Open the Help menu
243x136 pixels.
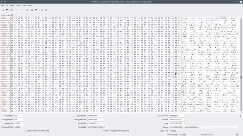coord(30,5)
